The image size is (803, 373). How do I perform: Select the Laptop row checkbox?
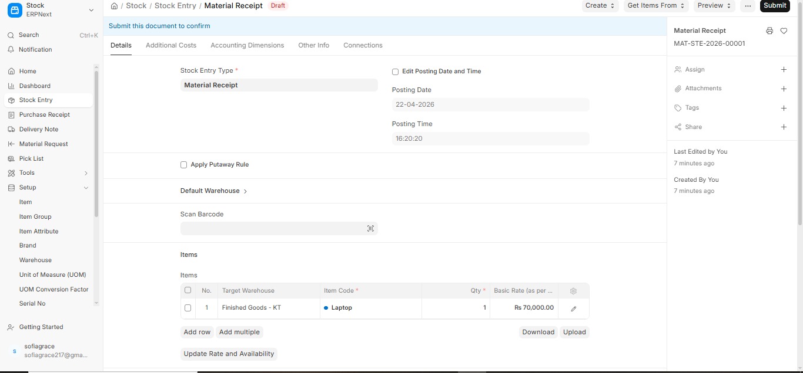[x=188, y=308]
